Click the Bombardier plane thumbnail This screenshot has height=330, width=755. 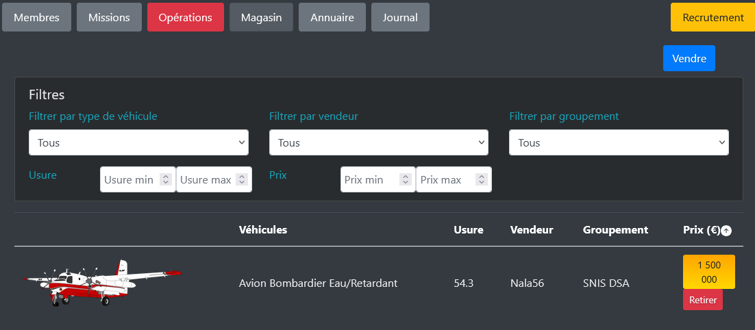tap(103, 283)
